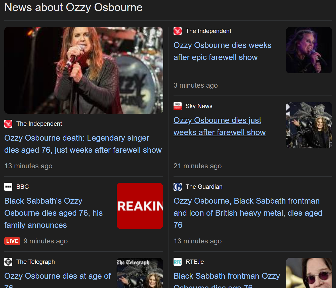Click '9 minutes ago' timestamp
The height and width of the screenshot is (288, 336).
point(46,241)
